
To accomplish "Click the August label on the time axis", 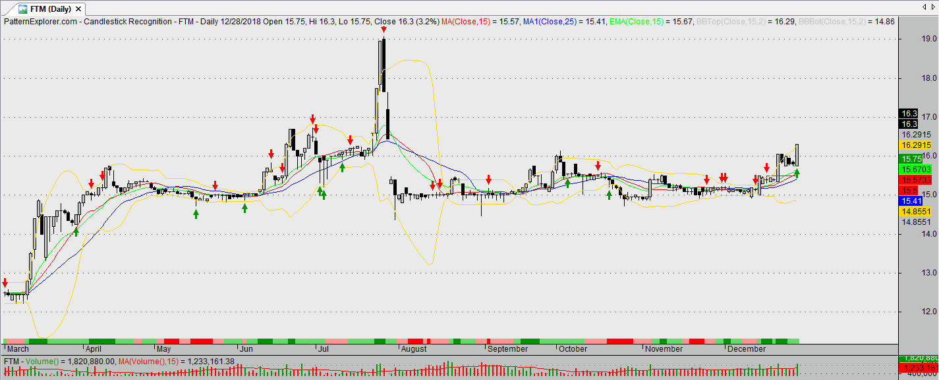I will tap(414, 349).
